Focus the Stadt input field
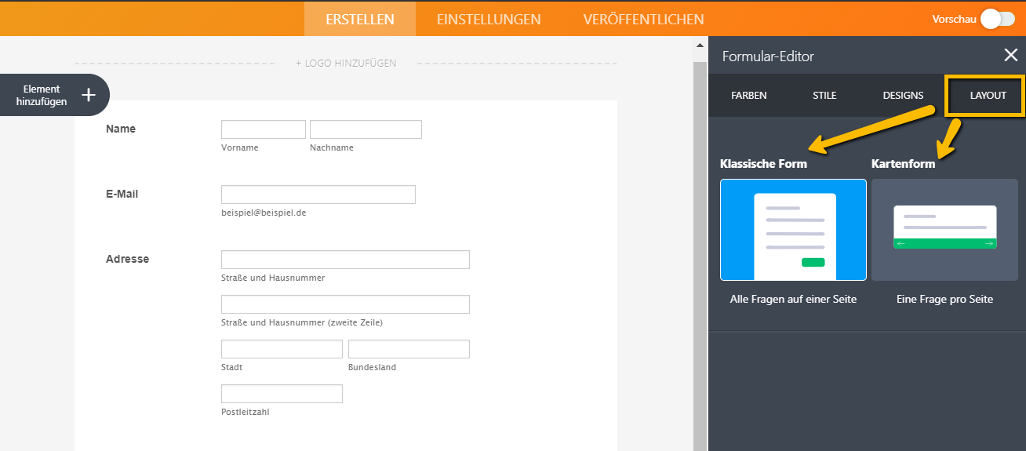Screen dimensions: 1026x451 282,349
